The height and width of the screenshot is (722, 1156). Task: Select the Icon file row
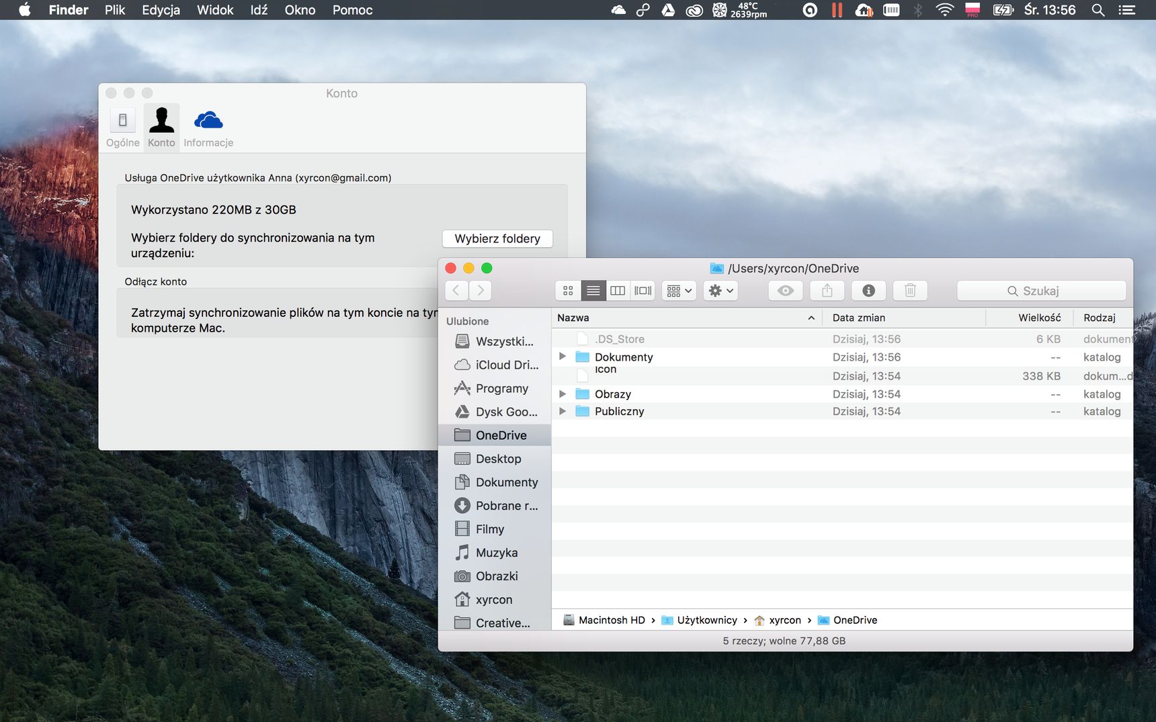pyautogui.click(x=842, y=375)
